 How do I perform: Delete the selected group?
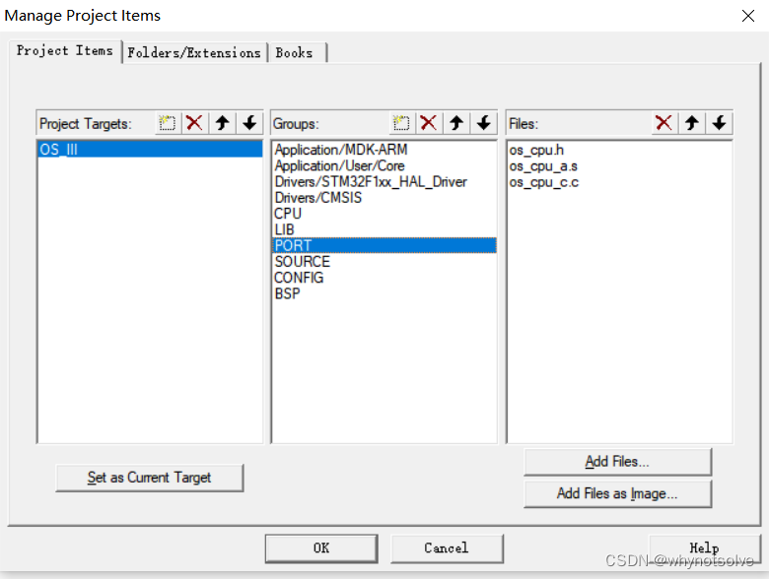point(429,122)
